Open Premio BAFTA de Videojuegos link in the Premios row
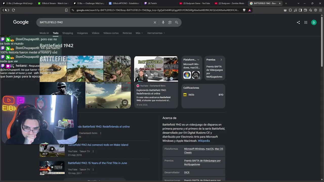Viewport: 324px width, 182px height. (x=202, y=162)
